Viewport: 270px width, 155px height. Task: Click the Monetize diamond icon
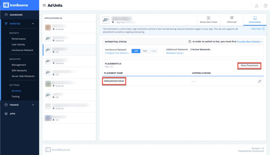(6, 23)
